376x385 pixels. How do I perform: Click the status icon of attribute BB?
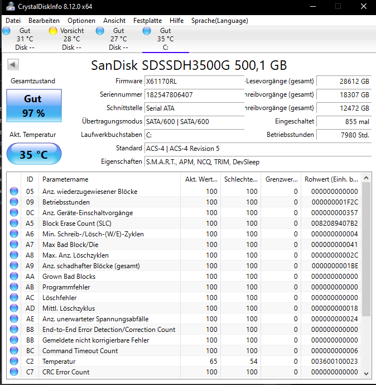click(x=14, y=340)
